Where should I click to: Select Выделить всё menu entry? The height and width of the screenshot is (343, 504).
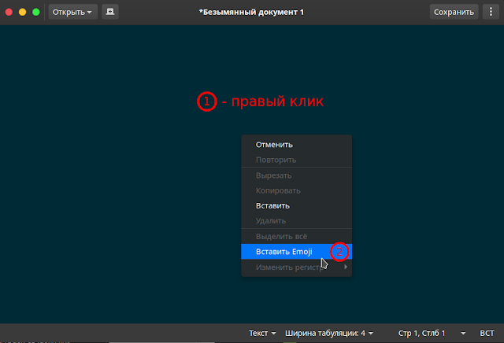pyautogui.click(x=296, y=236)
